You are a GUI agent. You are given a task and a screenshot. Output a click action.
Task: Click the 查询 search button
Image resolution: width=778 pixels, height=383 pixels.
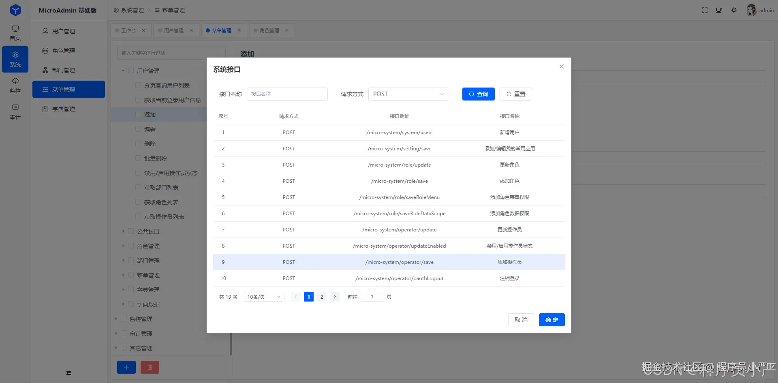coord(478,94)
